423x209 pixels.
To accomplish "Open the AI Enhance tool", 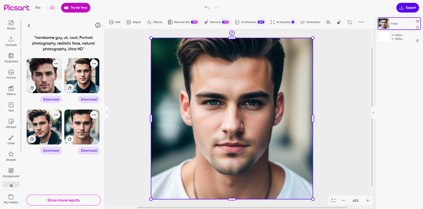I will click(250, 22).
